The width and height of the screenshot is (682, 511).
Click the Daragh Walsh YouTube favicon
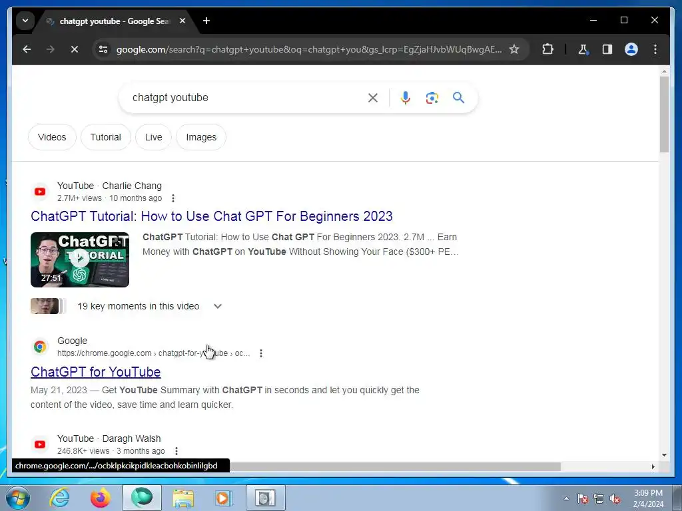(x=40, y=444)
